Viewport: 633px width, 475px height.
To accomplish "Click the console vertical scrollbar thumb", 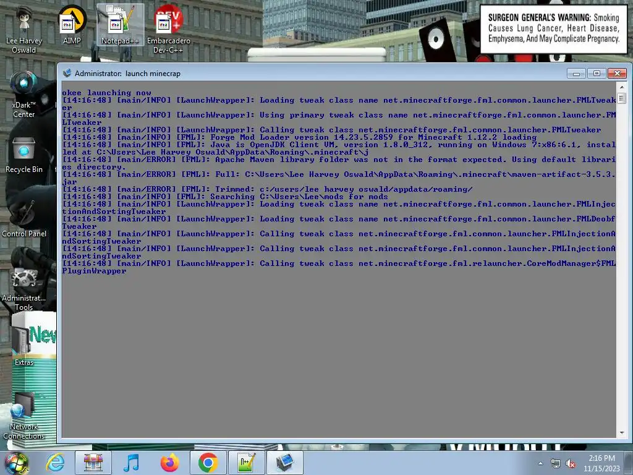I will pyautogui.click(x=622, y=98).
